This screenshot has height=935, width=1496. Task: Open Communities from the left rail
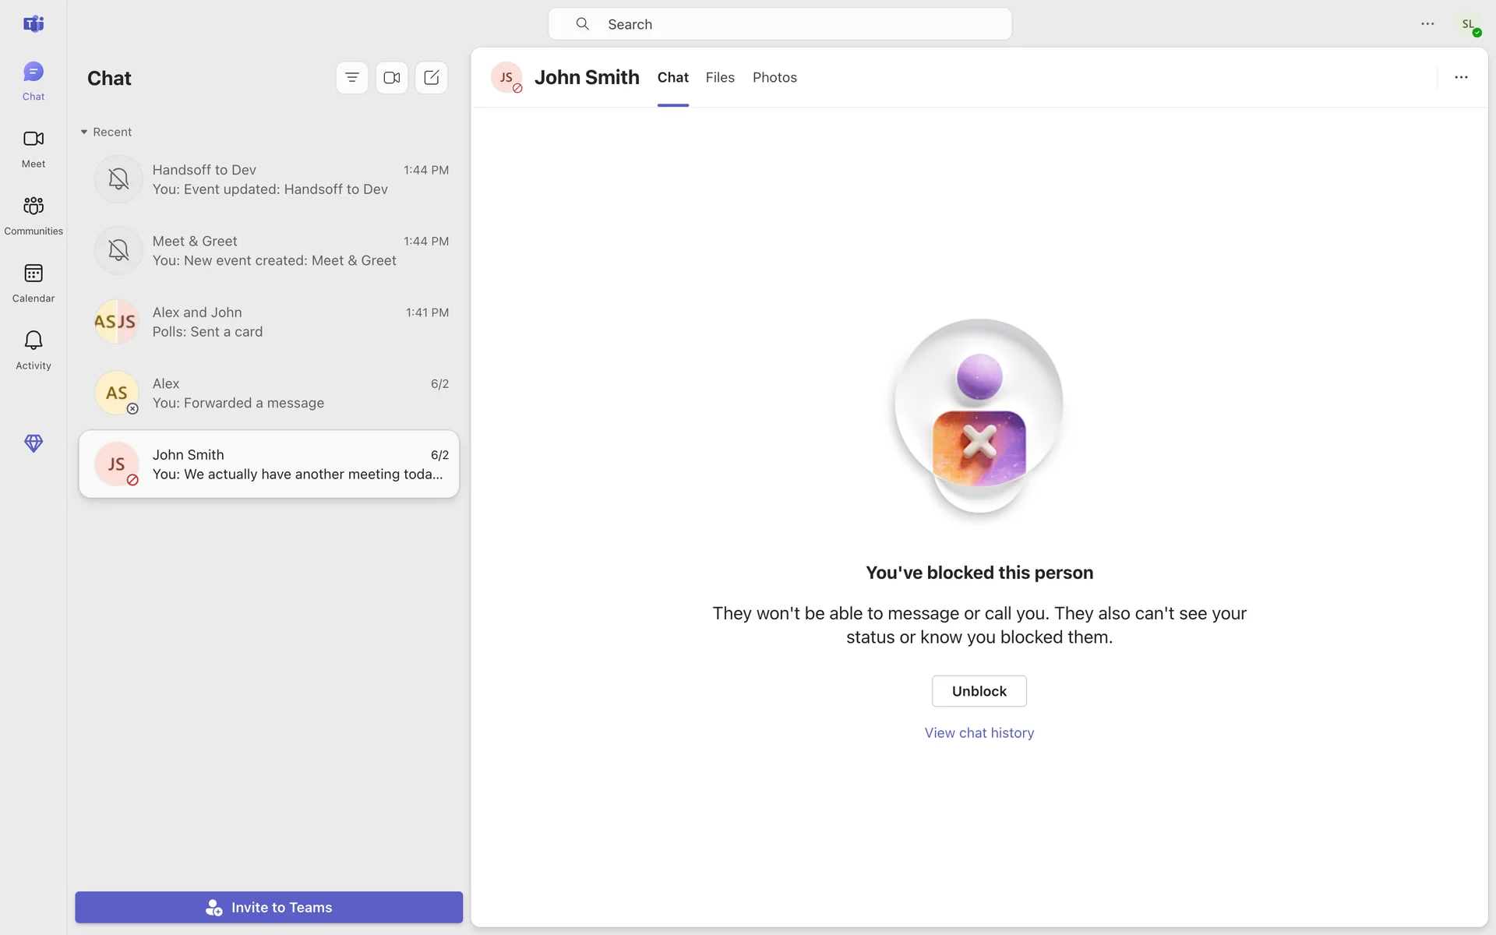[34, 215]
